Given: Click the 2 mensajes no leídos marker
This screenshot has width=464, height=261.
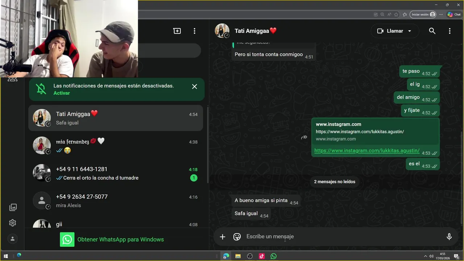Looking at the screenshot, I should coord(335,182).
